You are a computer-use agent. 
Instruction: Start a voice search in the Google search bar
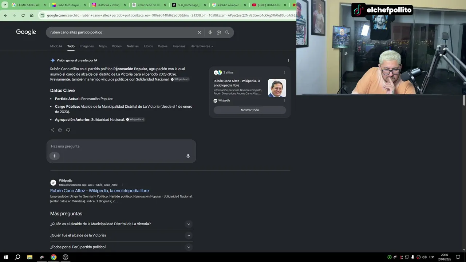[x=210, y=32]
